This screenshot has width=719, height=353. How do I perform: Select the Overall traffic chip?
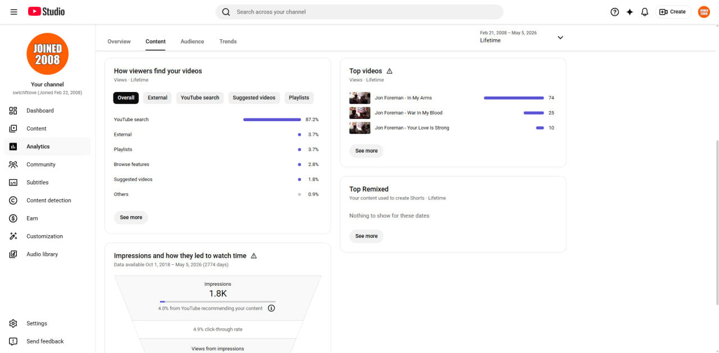(126, 98)
